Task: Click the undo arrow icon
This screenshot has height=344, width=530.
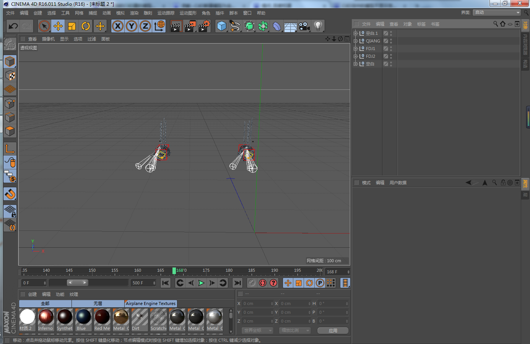Action: point(13,26)
